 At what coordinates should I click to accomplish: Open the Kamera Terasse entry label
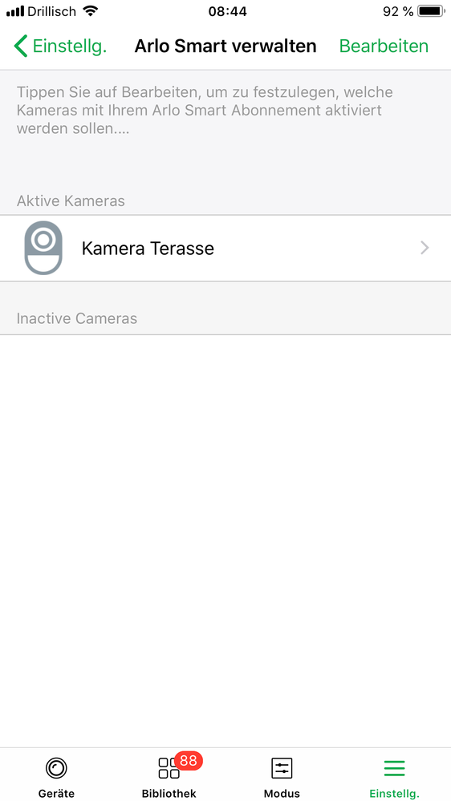(148, 249)
